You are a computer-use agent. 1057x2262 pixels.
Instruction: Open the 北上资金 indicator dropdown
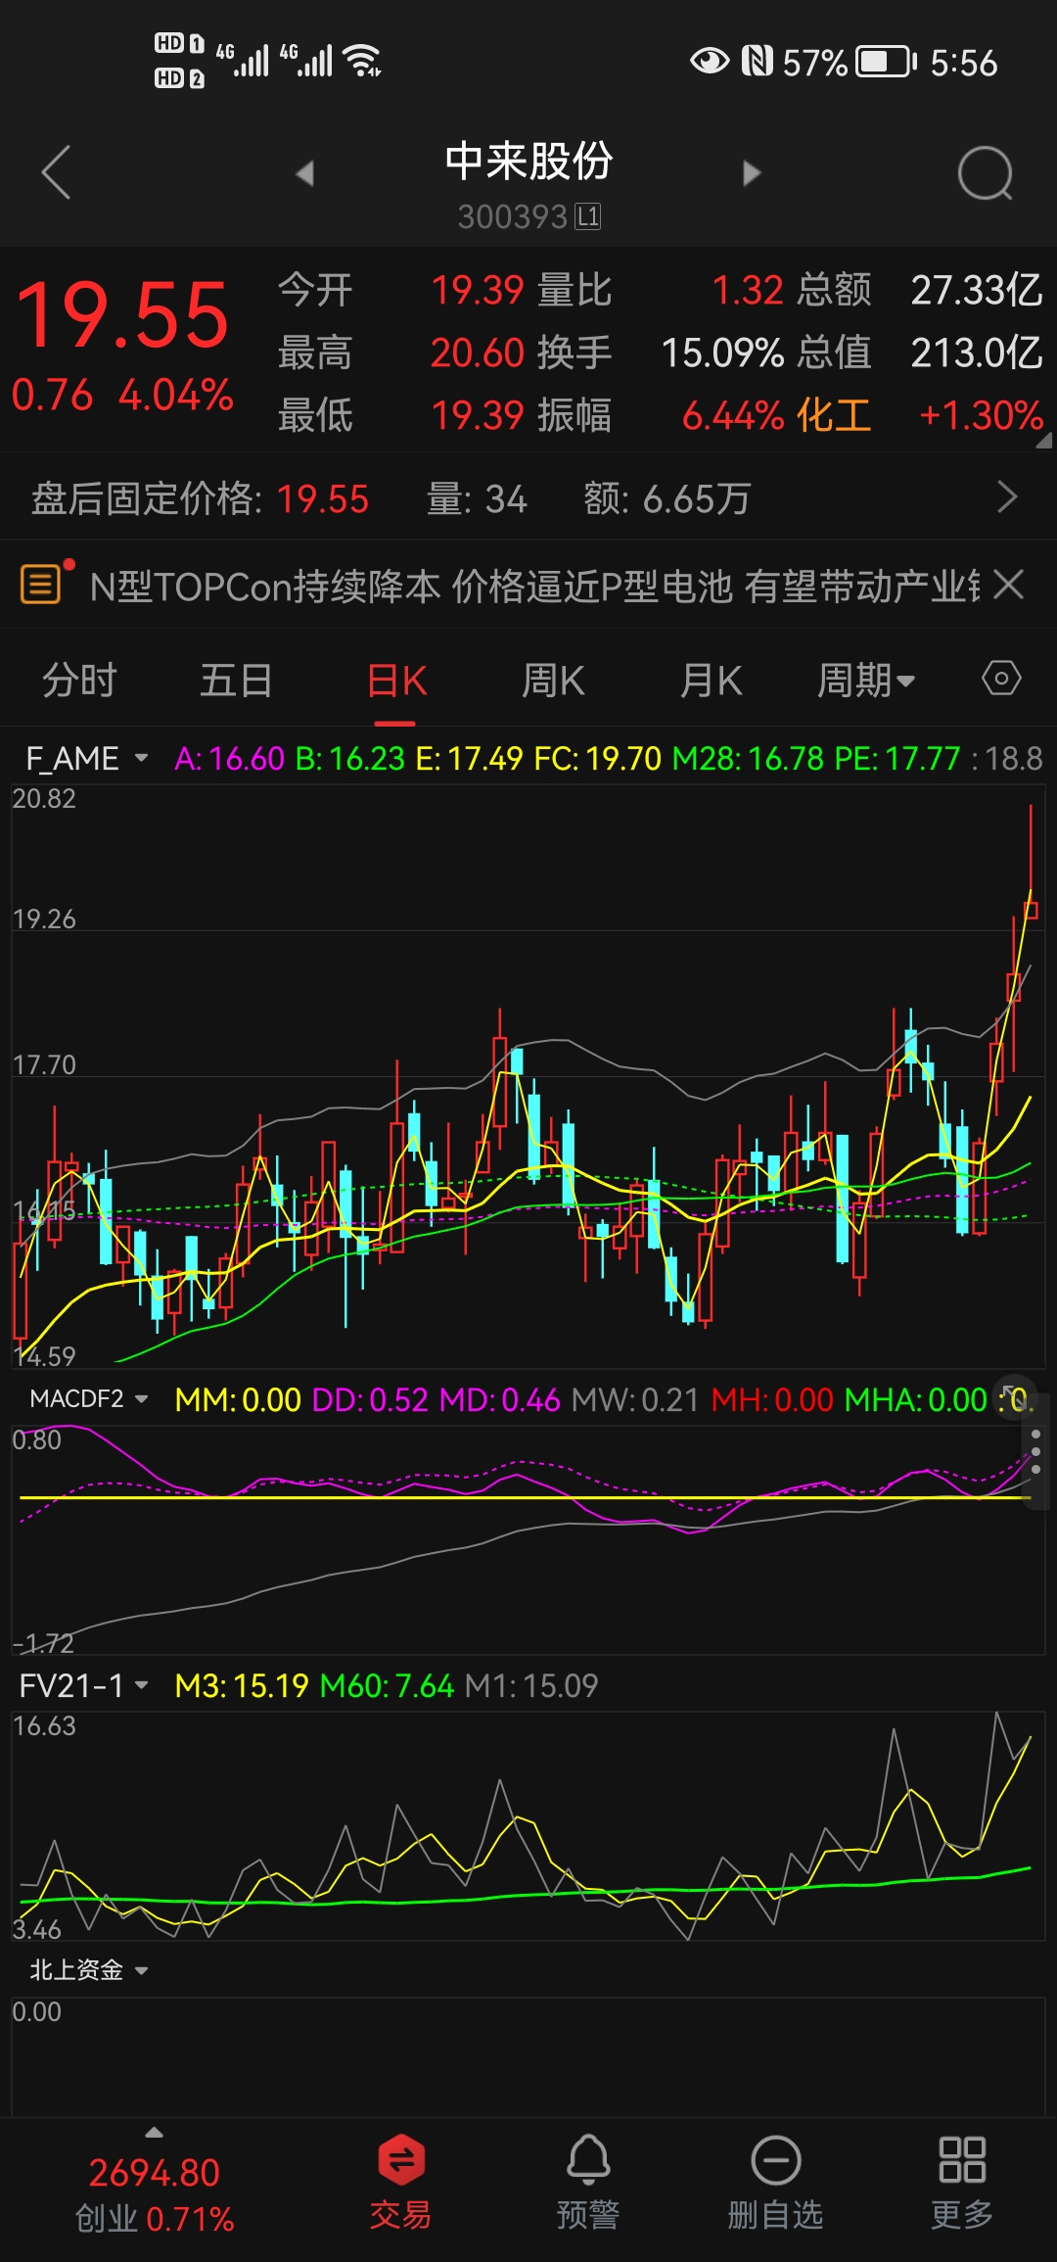tap(89, 1969)
